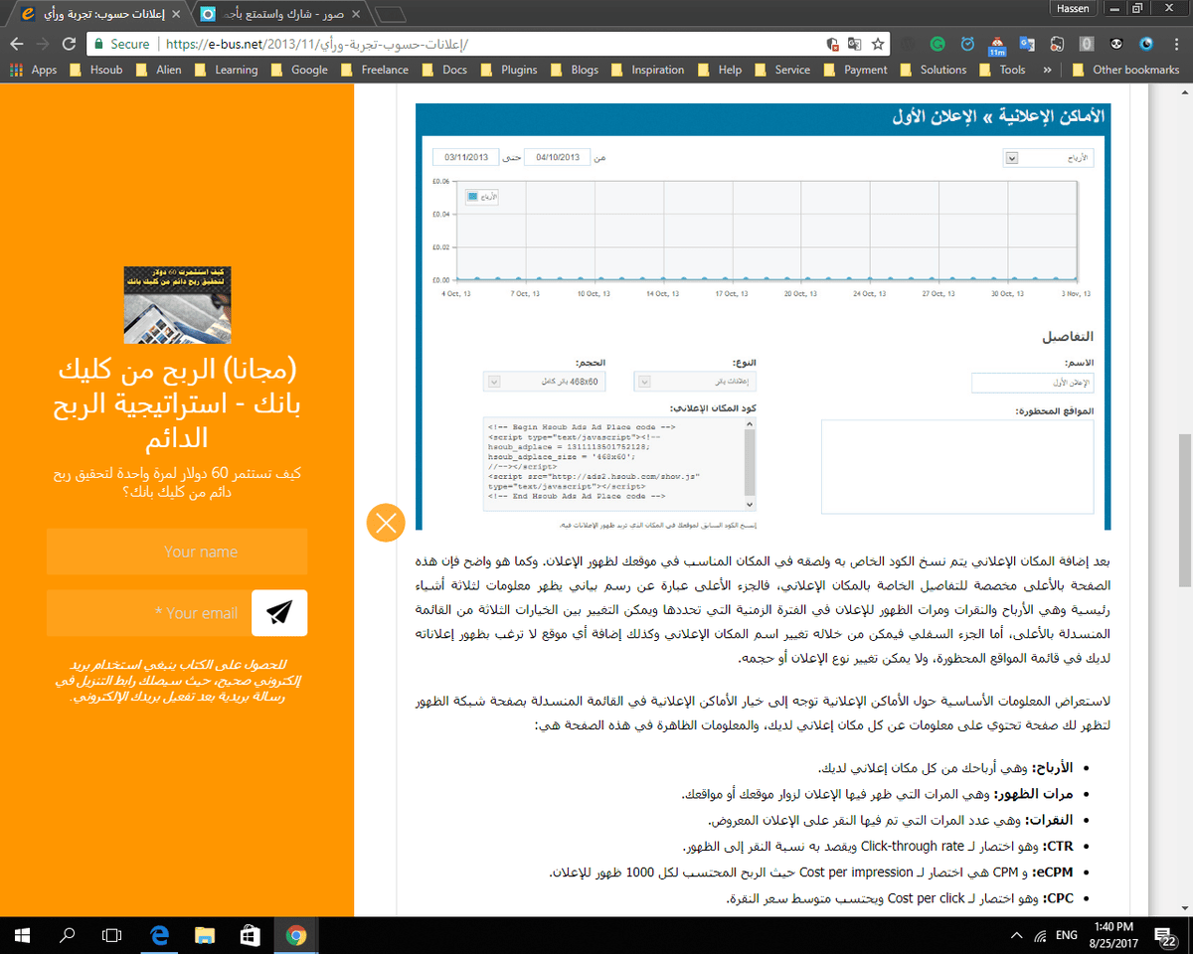Screen dimensions: 1193x954
Task: Open the gray zero counter extension
Action: pyautogui.click(x=1087, y=44)
